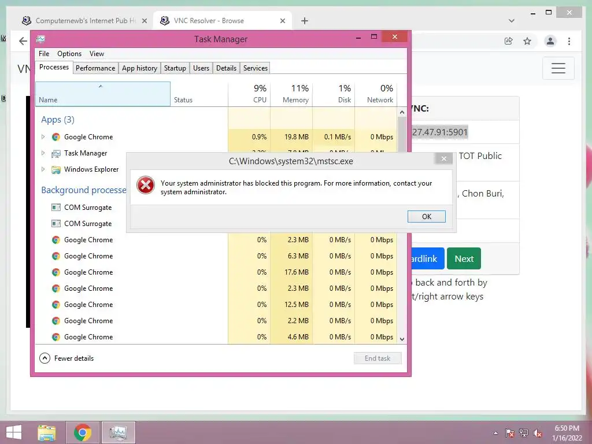This screenshot has height=444, width=592.
Task: Switch to the Users tab
Action: point(201,68)
